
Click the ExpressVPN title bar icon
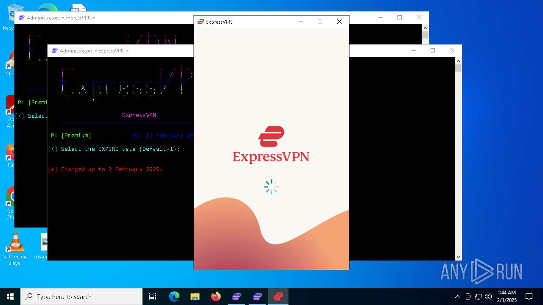click(201, 22)
